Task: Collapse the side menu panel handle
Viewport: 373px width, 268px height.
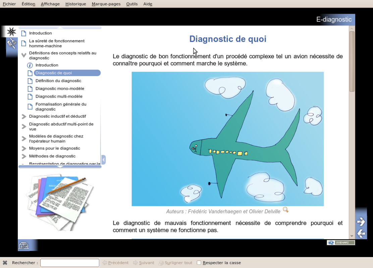Action: pos(103,160)
